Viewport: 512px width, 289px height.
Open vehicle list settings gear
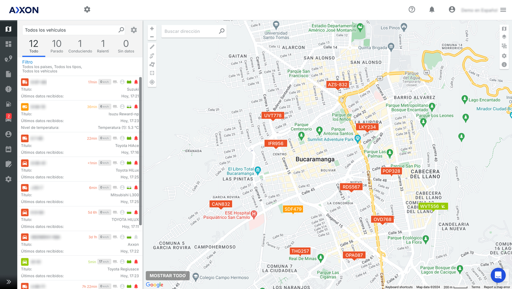coord(134,30)
